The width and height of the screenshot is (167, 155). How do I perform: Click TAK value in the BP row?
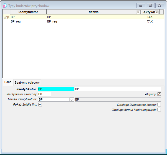pyautogui.click(x=150, y=17)
